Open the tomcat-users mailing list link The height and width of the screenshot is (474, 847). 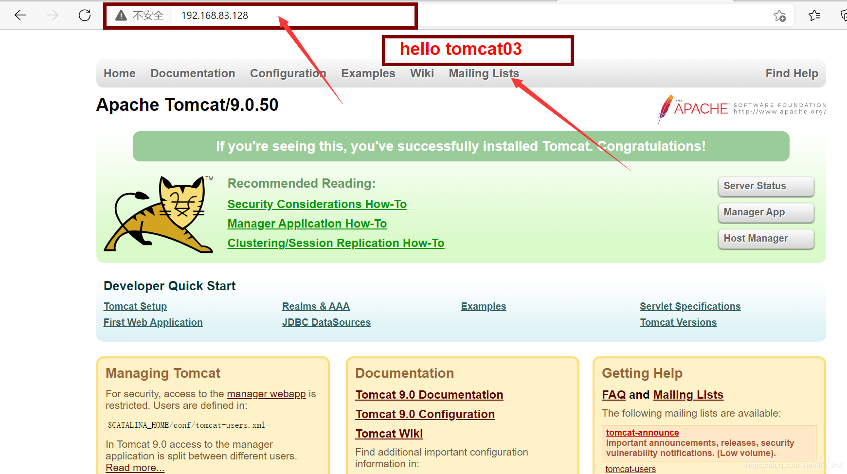coord(631,469)
